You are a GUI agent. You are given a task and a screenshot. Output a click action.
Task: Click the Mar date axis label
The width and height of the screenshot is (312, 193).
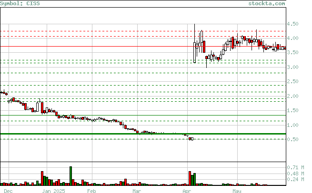(137, 191)
